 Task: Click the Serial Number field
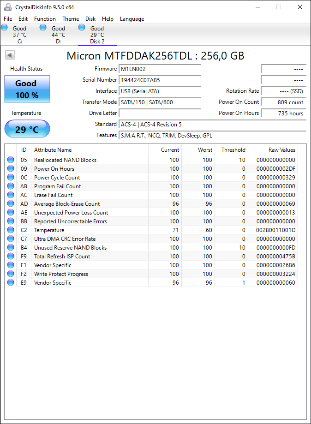point(160,80)
